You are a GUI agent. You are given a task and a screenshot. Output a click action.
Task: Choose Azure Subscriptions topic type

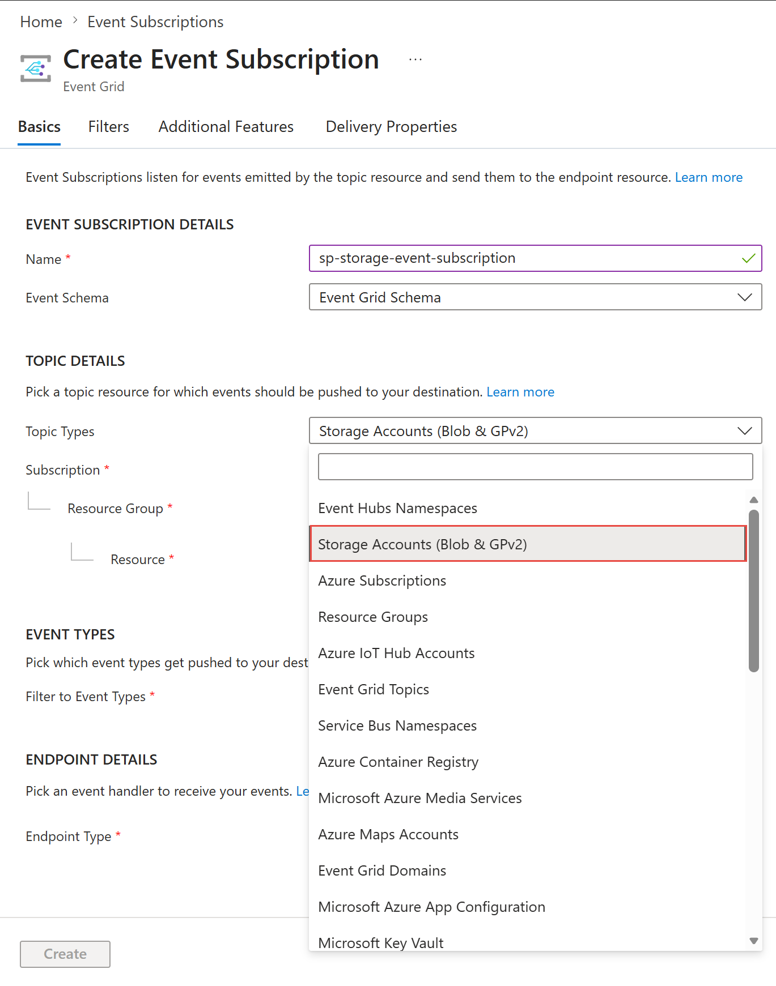pos(528,580)
